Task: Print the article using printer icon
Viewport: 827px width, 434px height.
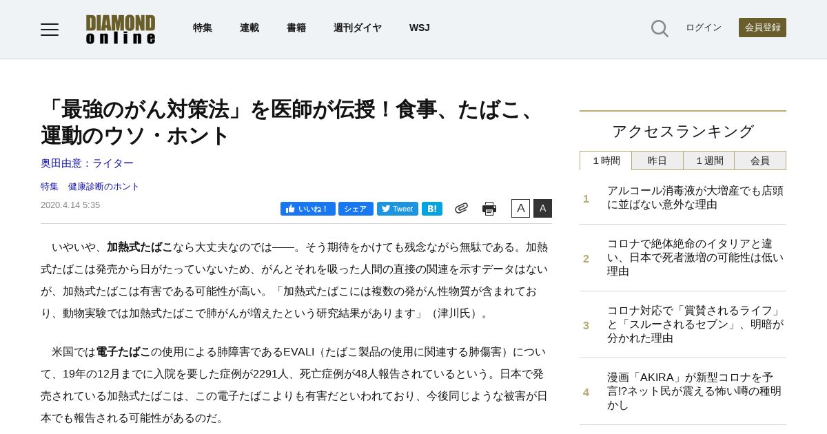Action: click(x=489, y=209)
